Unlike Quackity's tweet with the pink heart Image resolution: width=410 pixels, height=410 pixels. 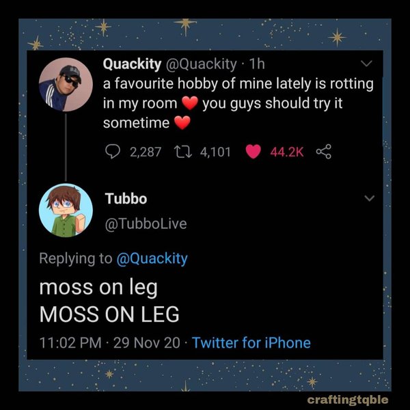point(253,152)
